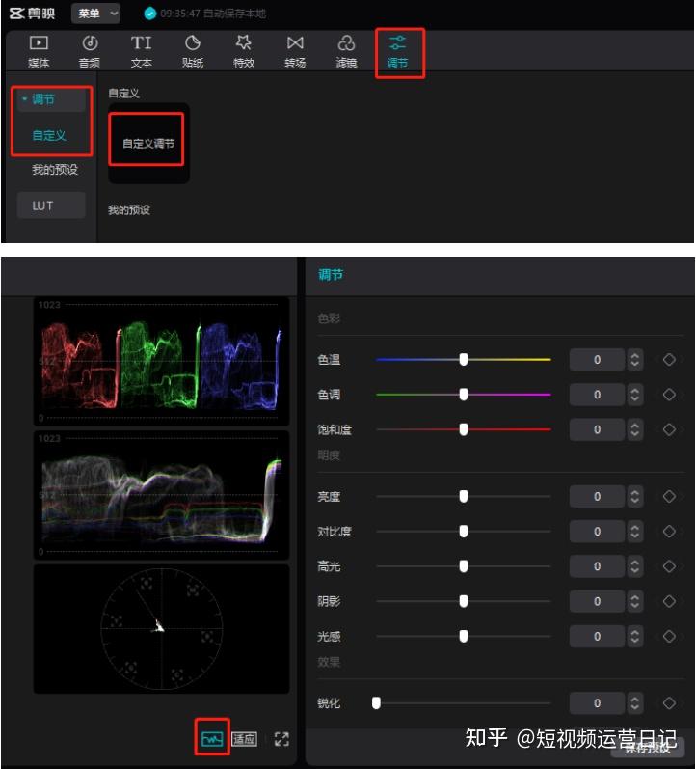This screenshot has height=769, width=696.
Task: Click the RGB parade scope display
Action: click(x=161, y=362)
